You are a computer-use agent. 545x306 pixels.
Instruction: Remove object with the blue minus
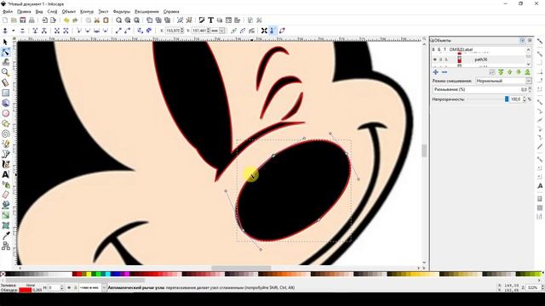point(445,72)
